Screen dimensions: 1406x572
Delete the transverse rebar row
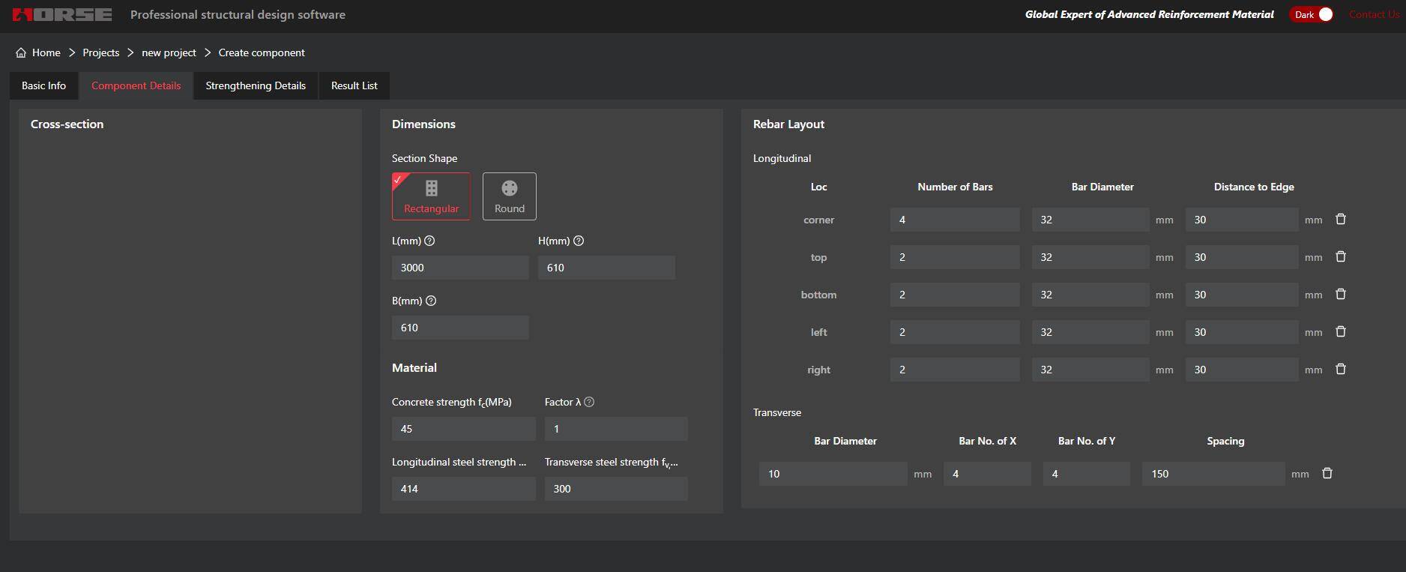[1327, 474]
